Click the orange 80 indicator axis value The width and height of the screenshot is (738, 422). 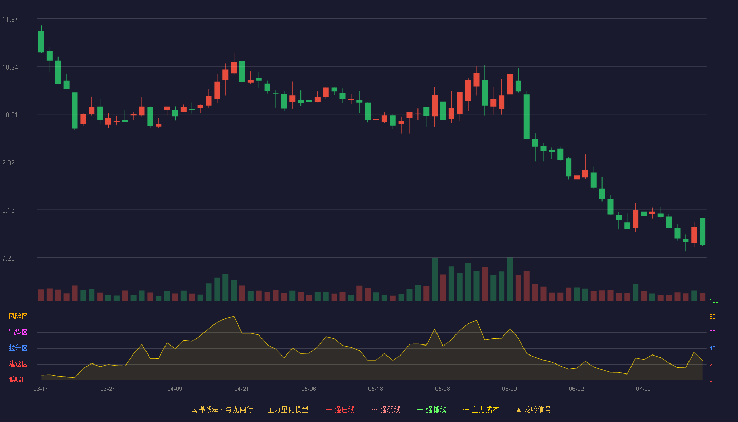(712, 316)
